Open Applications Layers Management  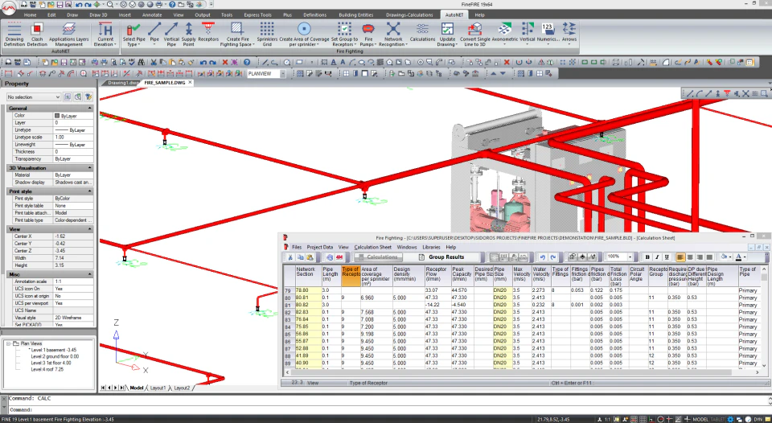click(69, 35)
